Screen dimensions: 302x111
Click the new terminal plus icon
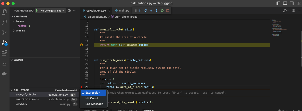click(x=279, y=110)
